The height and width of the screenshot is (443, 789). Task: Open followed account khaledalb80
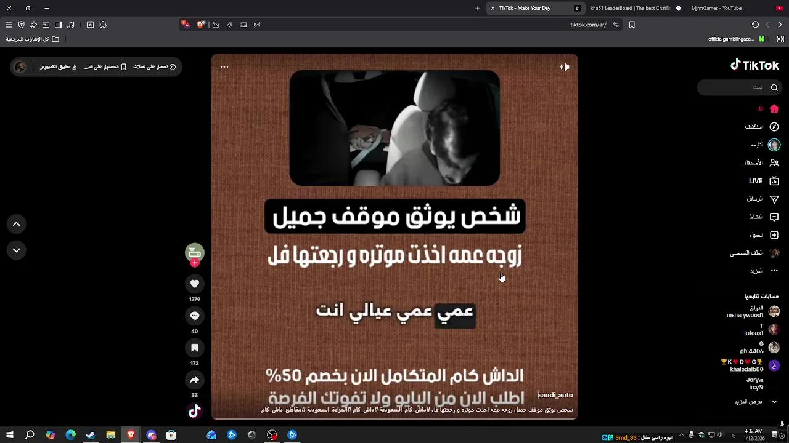pyautogui.click(x=750, y=365)
